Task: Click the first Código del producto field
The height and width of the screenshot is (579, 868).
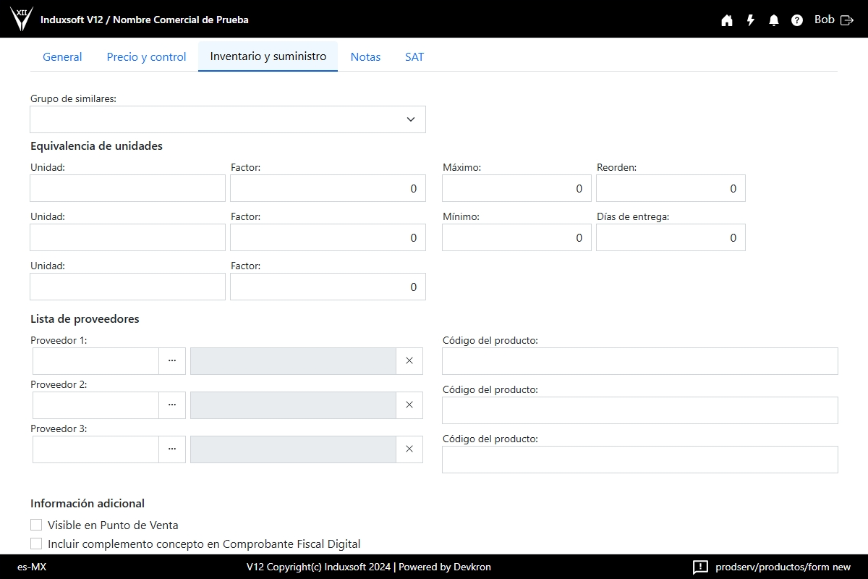Action: 639,361
